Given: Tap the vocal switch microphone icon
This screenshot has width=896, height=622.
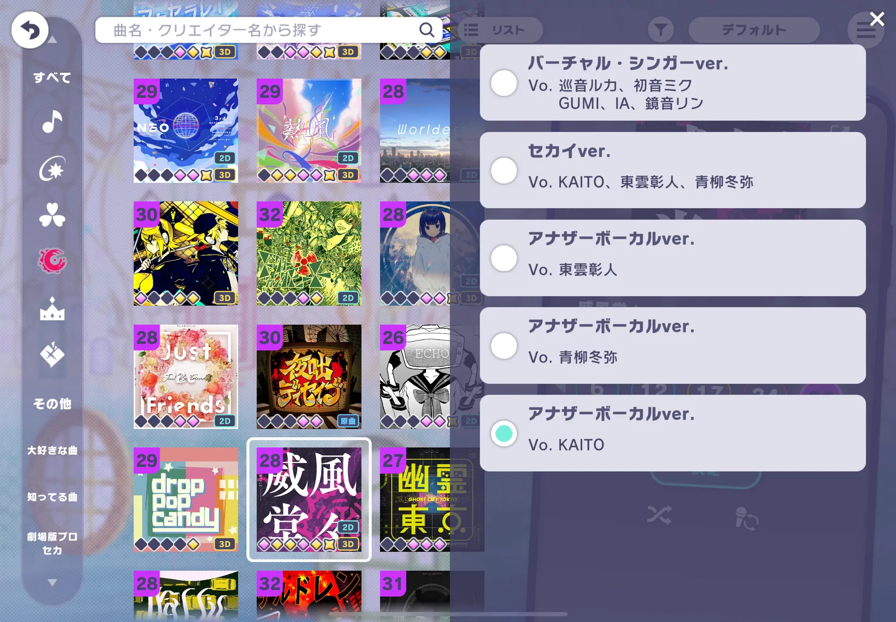Looking at the screenshot, I should click(746, 519).
